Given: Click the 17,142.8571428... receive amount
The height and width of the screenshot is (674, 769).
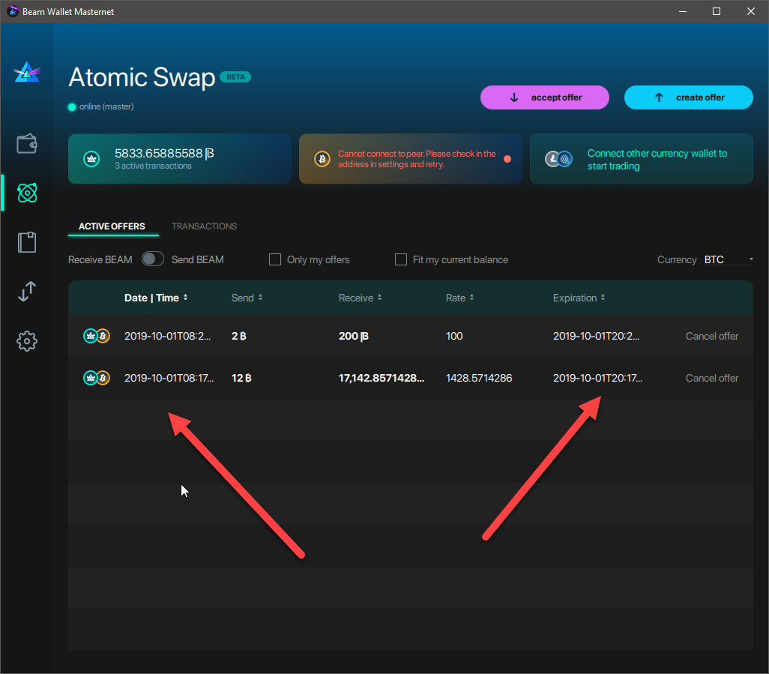Looking at the screenshot, I should (x=381, y=378).
